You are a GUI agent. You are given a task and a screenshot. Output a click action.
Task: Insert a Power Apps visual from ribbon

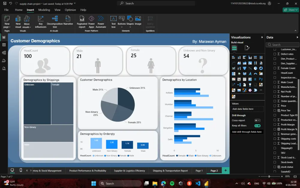91,22
